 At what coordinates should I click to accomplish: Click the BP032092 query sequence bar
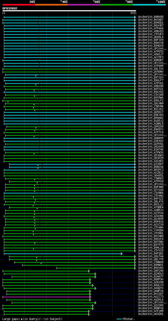(69, 11)
